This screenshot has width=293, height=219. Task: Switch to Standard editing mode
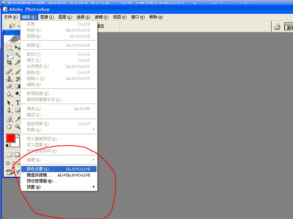point(9,154)
